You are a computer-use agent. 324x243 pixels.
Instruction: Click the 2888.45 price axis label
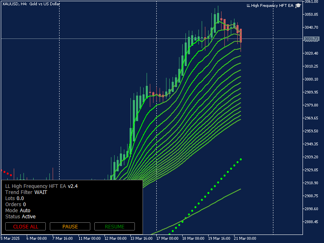311,222
